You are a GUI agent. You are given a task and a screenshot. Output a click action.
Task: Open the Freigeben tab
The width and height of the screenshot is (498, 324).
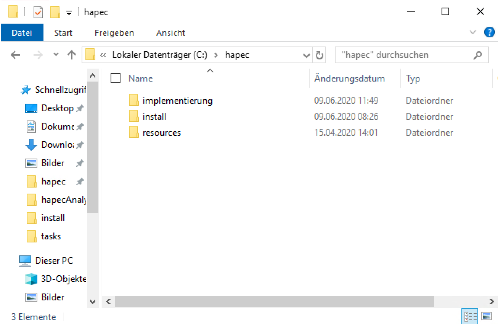tap(114, 33)
